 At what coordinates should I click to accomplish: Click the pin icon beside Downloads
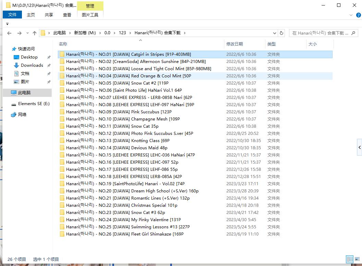[x=49, y=65]
